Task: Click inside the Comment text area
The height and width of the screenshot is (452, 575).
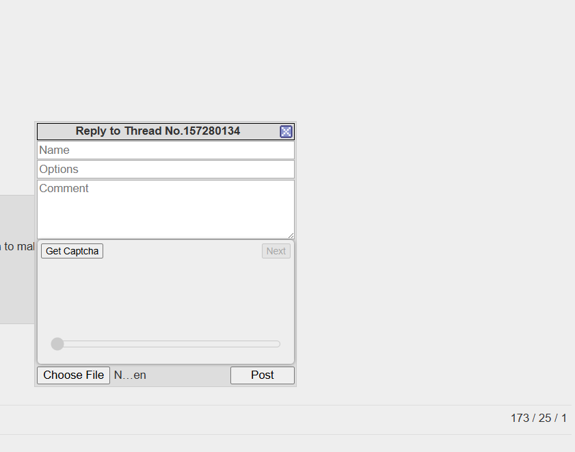Action: (165, 209)
